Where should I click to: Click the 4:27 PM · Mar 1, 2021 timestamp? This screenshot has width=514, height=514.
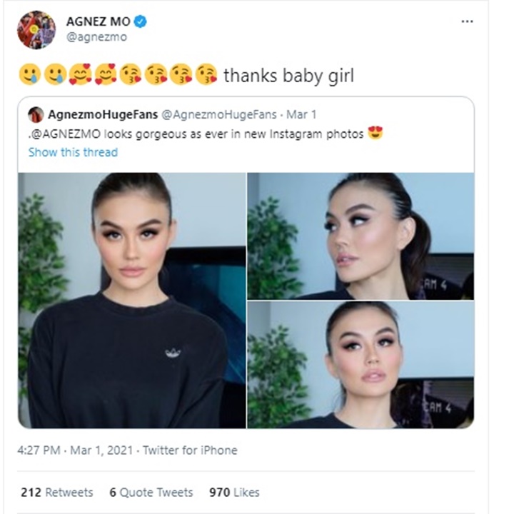[75, 450]
